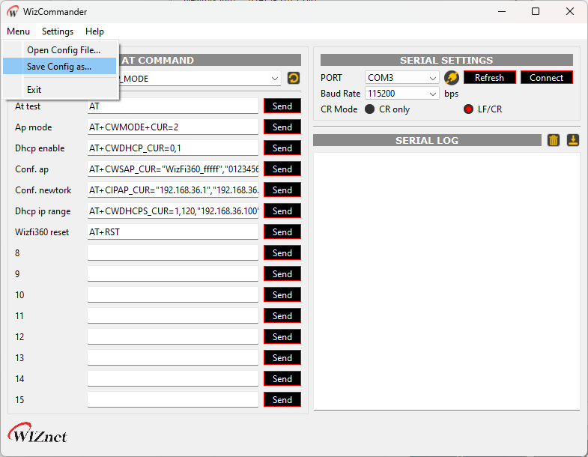Screen dimensions: 588x457
Task: Click the AT+RST input field
Action: pos(173,232)
